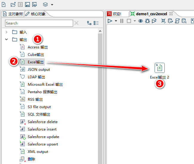Select the S3 file output step
Viewport: 194px width, 164px height.
click(x=39, y=107)
